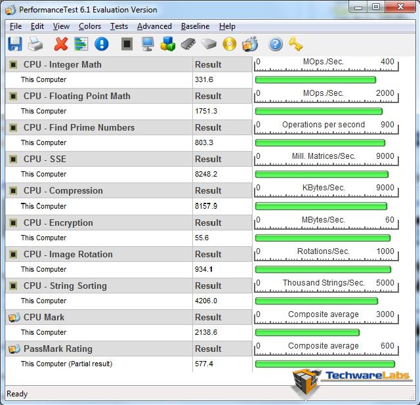Viewport: 420px width, 405px height.
Task: Select the CPU - Encryption header
Action: (x=58, y=223)
